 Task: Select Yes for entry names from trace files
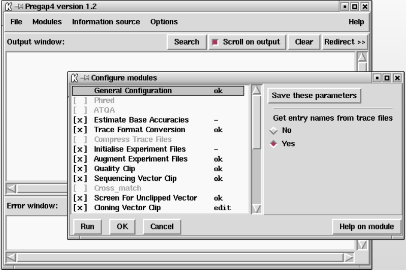273,143
